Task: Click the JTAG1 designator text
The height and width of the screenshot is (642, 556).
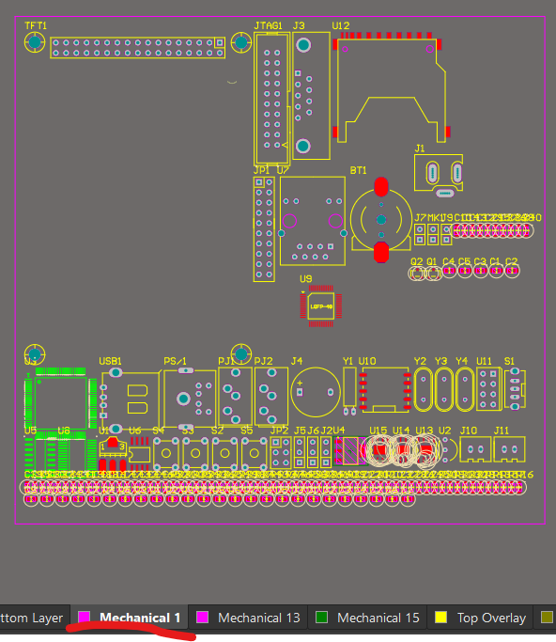Action: (269, 25)
